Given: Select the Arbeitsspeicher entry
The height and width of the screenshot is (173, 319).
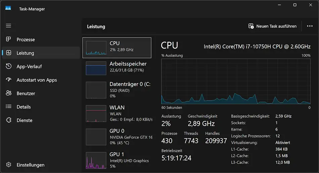Looking at the screenshot, I should pos(117,68).
